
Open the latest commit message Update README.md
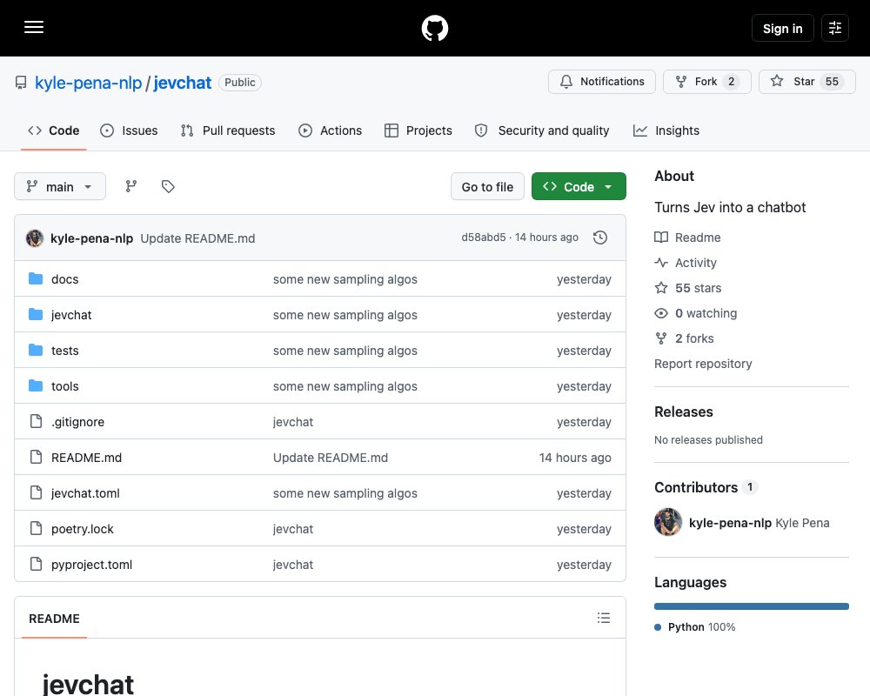[197, 238]
